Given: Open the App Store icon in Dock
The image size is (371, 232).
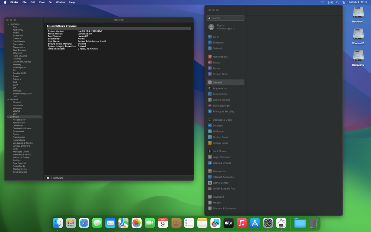Looking at the screenshot, I should [x=255, y=223].
